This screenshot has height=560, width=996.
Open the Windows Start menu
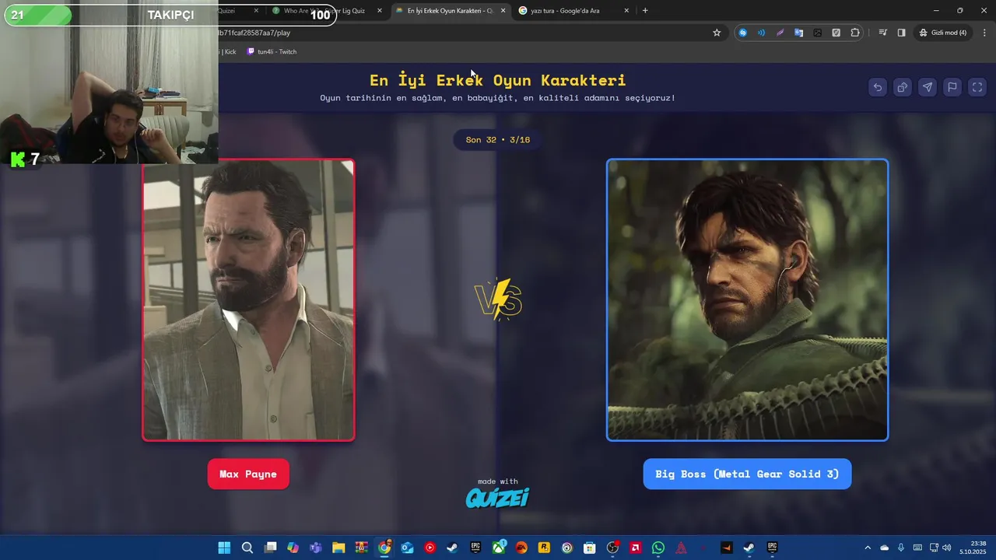[224, 548]
